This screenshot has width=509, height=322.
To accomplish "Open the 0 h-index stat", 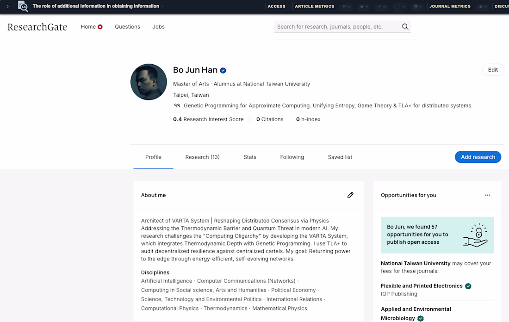I will point(308,119).
